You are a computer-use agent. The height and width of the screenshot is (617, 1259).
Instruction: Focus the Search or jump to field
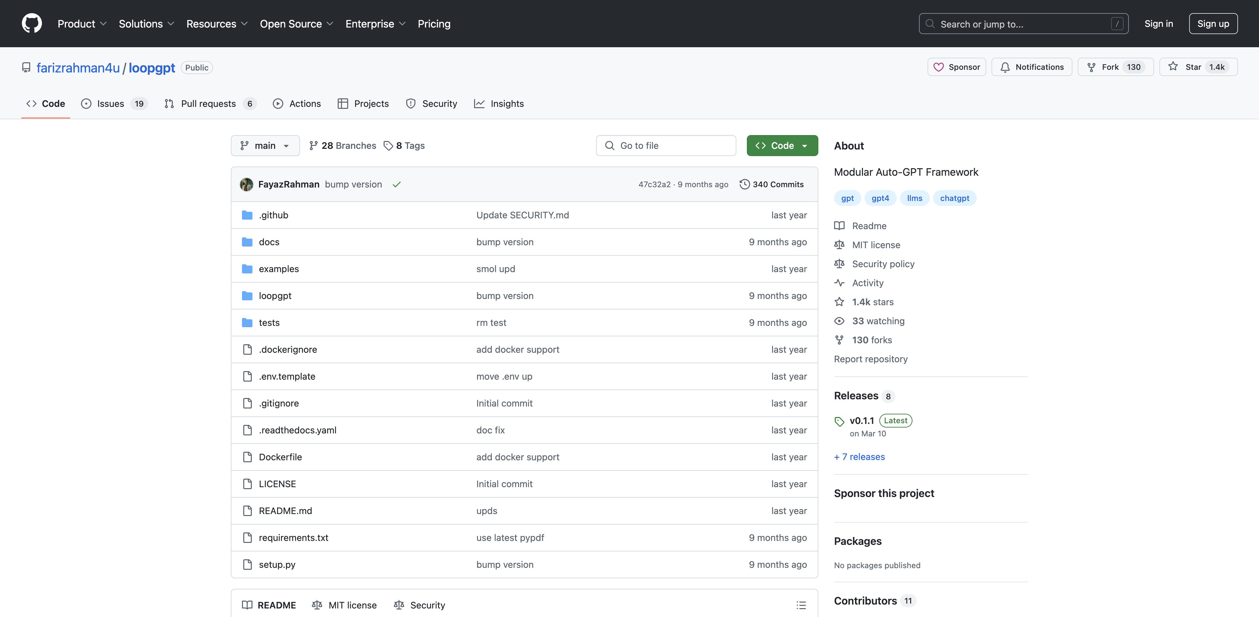(x=1023, y=24)
